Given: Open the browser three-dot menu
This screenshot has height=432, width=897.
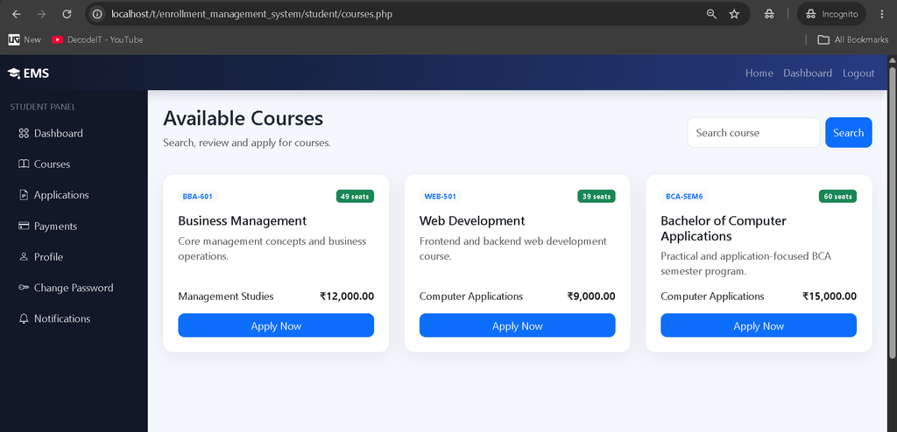Looking at the screenshot, I should pos(881,14).
